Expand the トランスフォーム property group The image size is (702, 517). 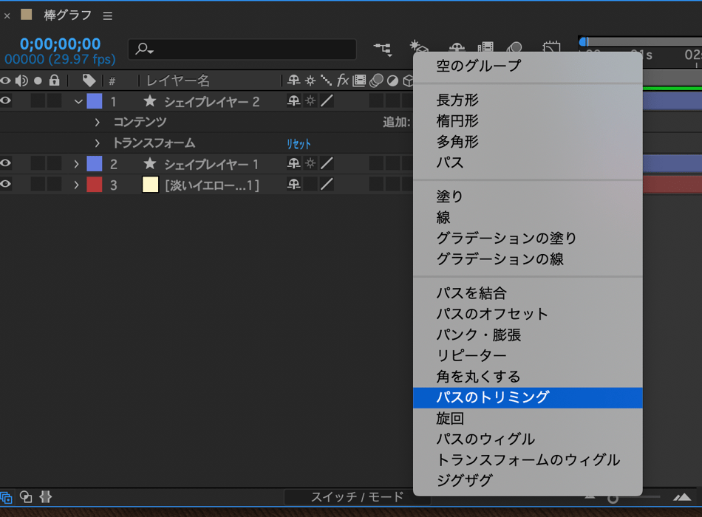[97, 143]
